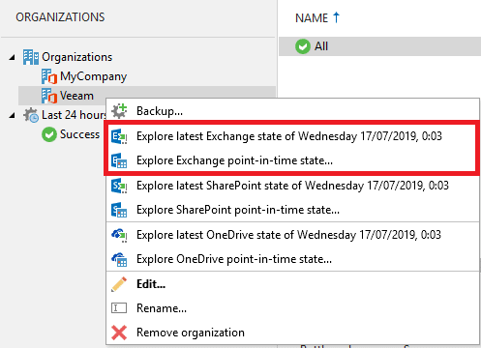Viewport: 481px width, 348px height.
Task: Click the latest SharePoint state icon
Action: coord(119,186)
